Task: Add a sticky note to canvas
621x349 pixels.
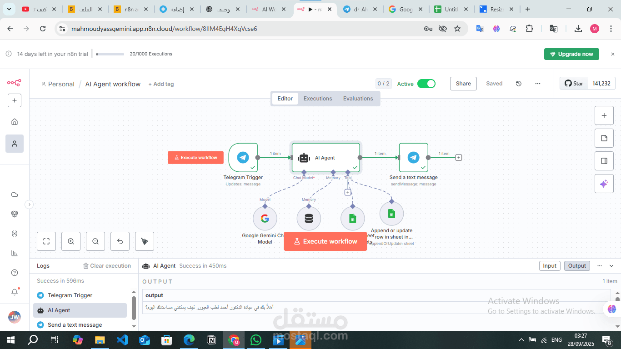Action: click(x=604, y=138)
